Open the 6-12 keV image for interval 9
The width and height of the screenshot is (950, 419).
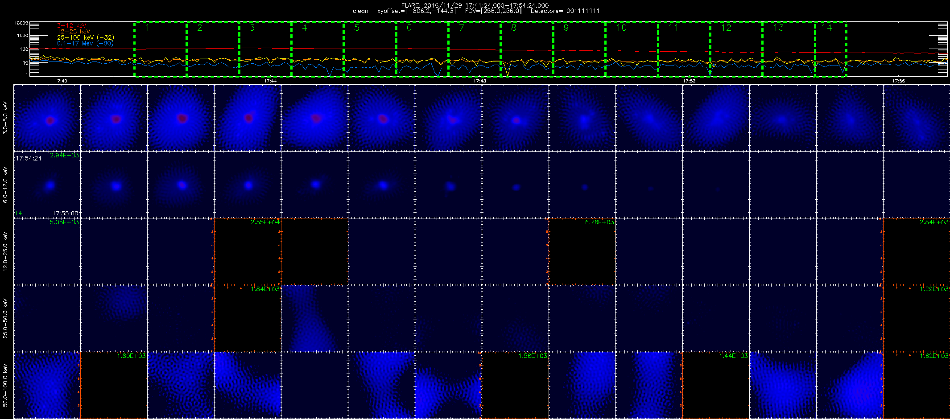582,185
